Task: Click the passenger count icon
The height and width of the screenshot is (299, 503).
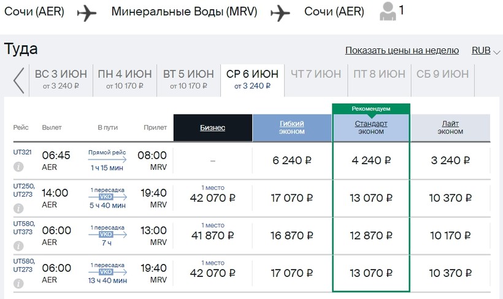Action: point(388,12)
